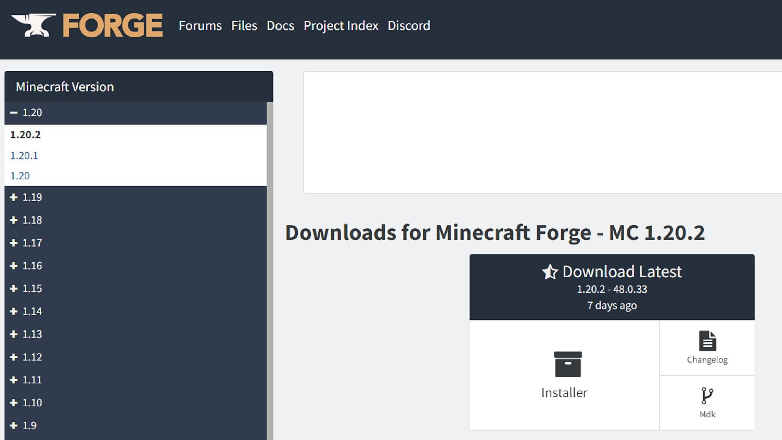782x440 pixels.
Task: Click the star icon beside Download Latest
Action: tap(550, 272)
